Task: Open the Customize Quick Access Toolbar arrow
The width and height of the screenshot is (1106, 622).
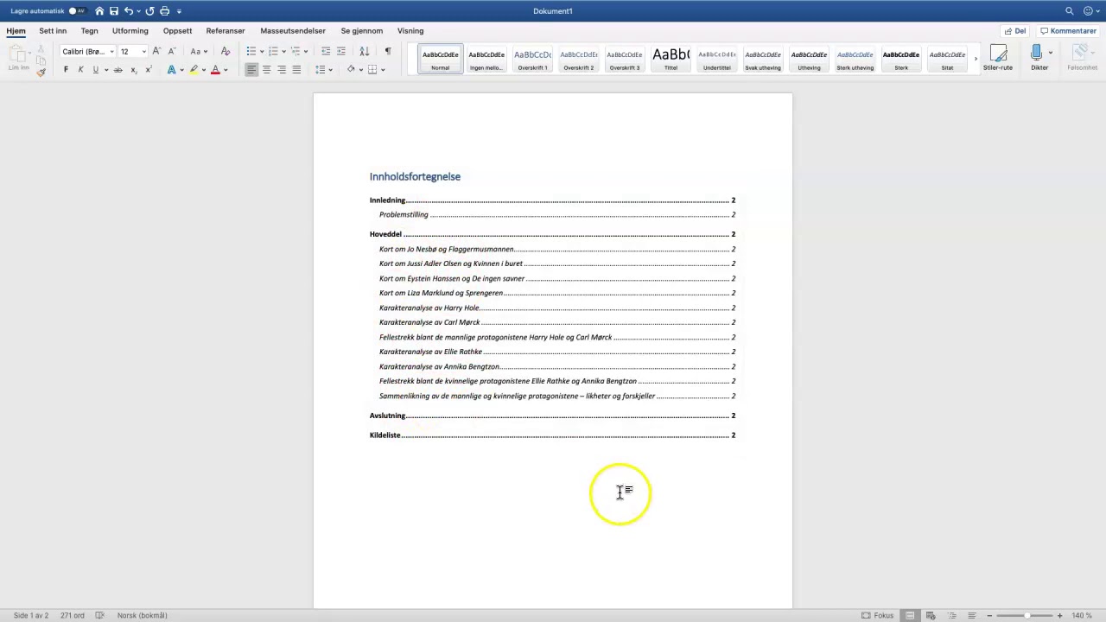Action: [x=179, y=11]
